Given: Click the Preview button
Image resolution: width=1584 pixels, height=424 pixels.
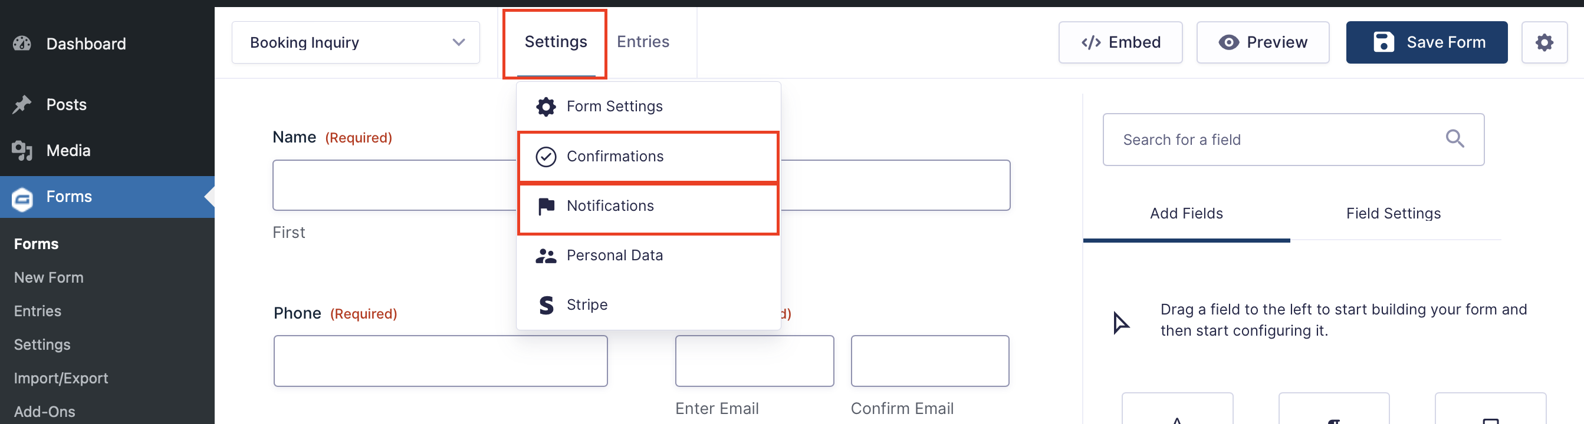Looking at the screenshot, I should pyautogui.click(x=1263, y=42).
